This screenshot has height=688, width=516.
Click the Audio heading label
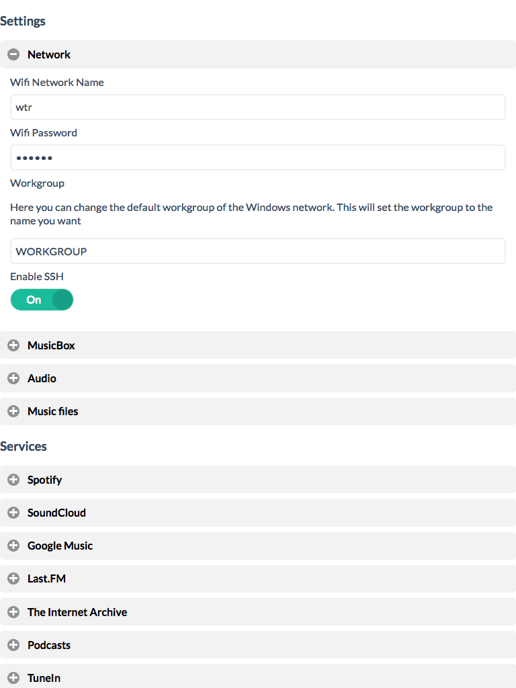[42, 378]
